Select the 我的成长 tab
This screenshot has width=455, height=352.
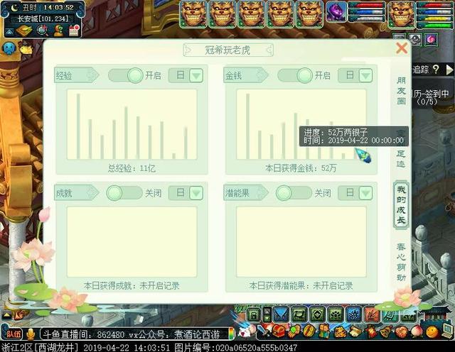(401, 204)
